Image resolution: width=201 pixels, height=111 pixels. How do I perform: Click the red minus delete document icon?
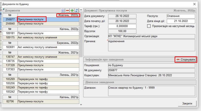point(68,11)
